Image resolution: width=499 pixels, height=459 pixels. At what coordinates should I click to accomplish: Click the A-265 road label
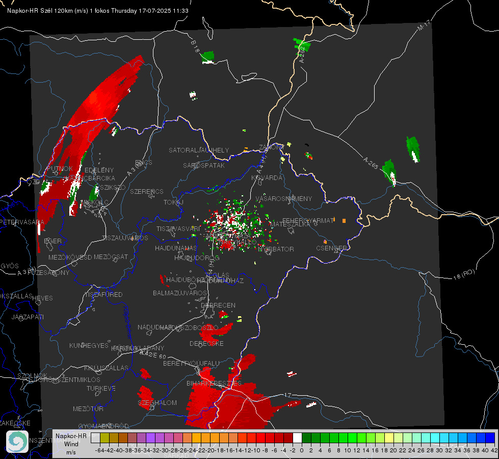pyautogui.click(x=371, y=163)
